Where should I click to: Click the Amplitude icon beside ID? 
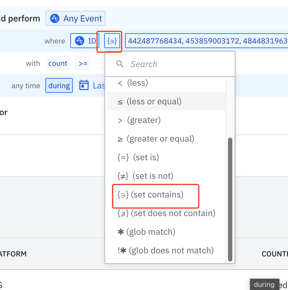[x=80, y=41]
